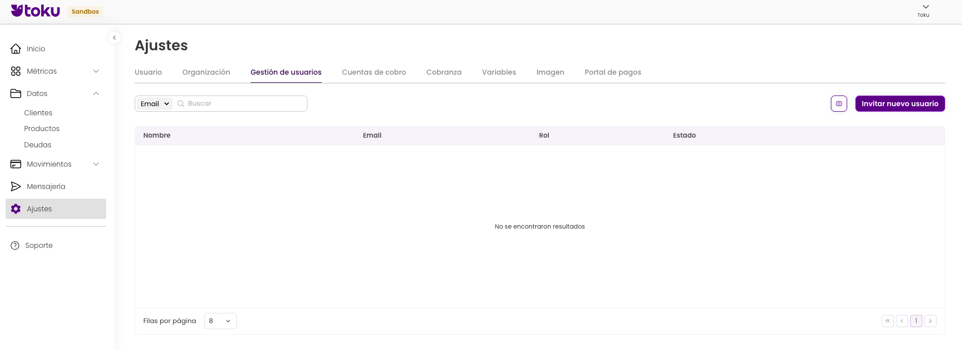
Task: Open Inicio via the home icon
Action: pyautogui.click(x=16, y=49)
